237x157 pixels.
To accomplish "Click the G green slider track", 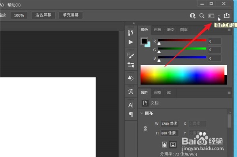I will click(182, 49).
